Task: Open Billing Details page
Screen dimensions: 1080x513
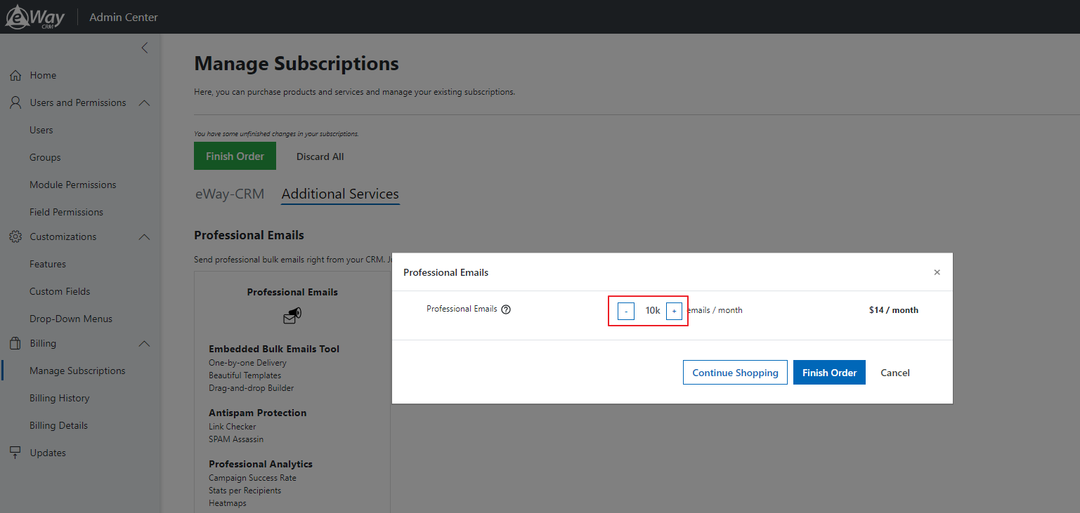Action: click(x=59, y=425)
